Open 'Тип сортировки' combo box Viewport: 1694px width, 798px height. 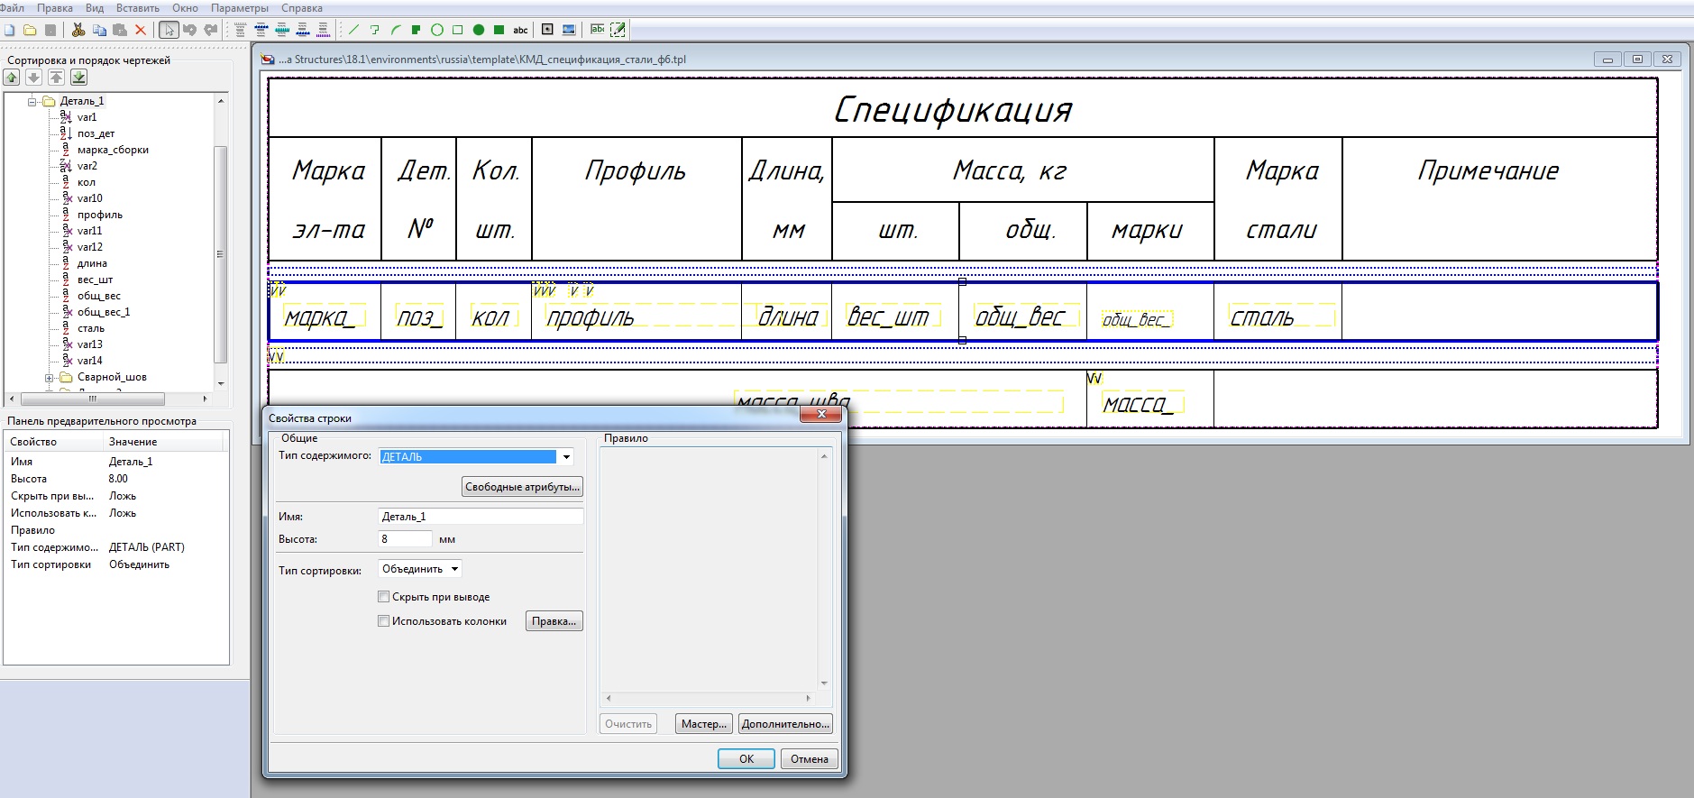point(420,569)
